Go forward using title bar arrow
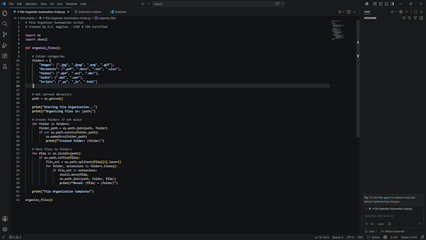 (x=149, y=4)
